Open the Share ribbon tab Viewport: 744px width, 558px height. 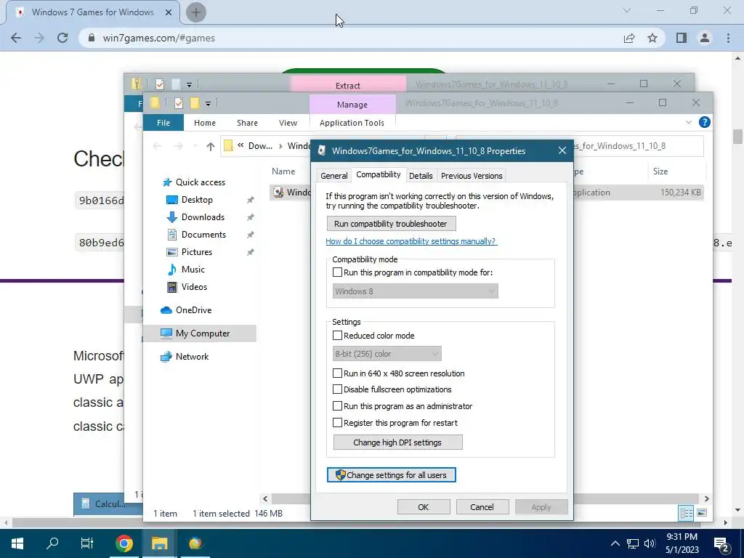(x=247, y=122)
